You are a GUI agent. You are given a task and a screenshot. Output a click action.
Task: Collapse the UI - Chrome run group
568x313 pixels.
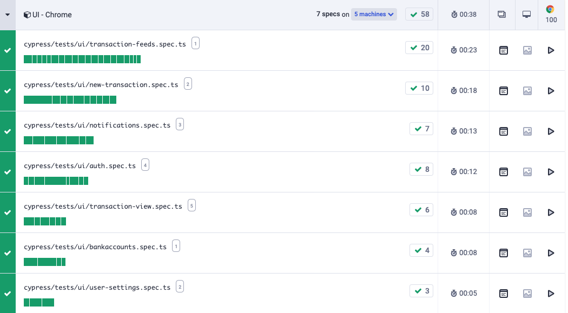tap(8, 15)
